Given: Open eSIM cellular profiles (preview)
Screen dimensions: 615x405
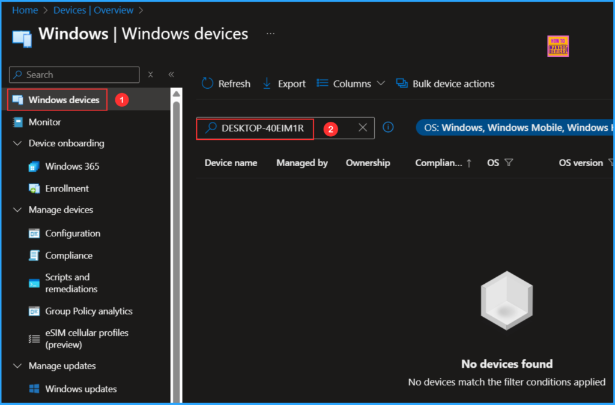Looking at the screenshot, I should click(86, 339).
